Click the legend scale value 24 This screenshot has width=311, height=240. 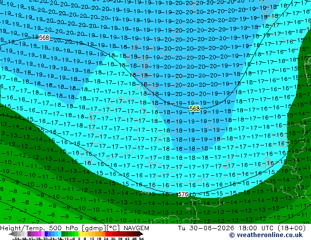point(106,239)
